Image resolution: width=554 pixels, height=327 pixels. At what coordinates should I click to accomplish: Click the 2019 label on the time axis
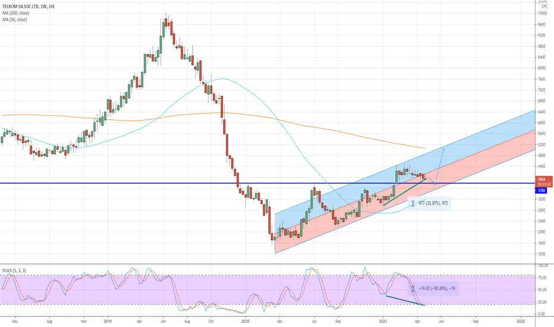108,322
